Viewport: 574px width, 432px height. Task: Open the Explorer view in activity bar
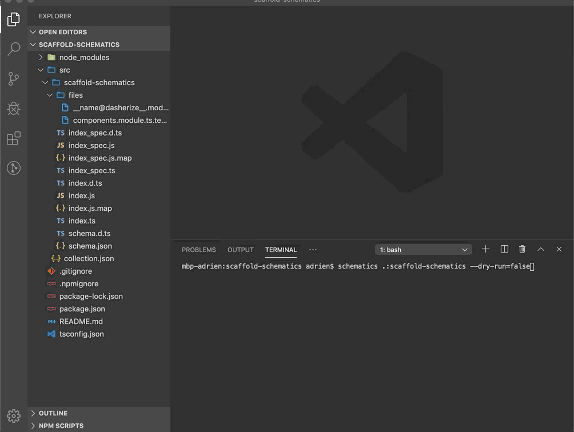[x=14, y=19]
